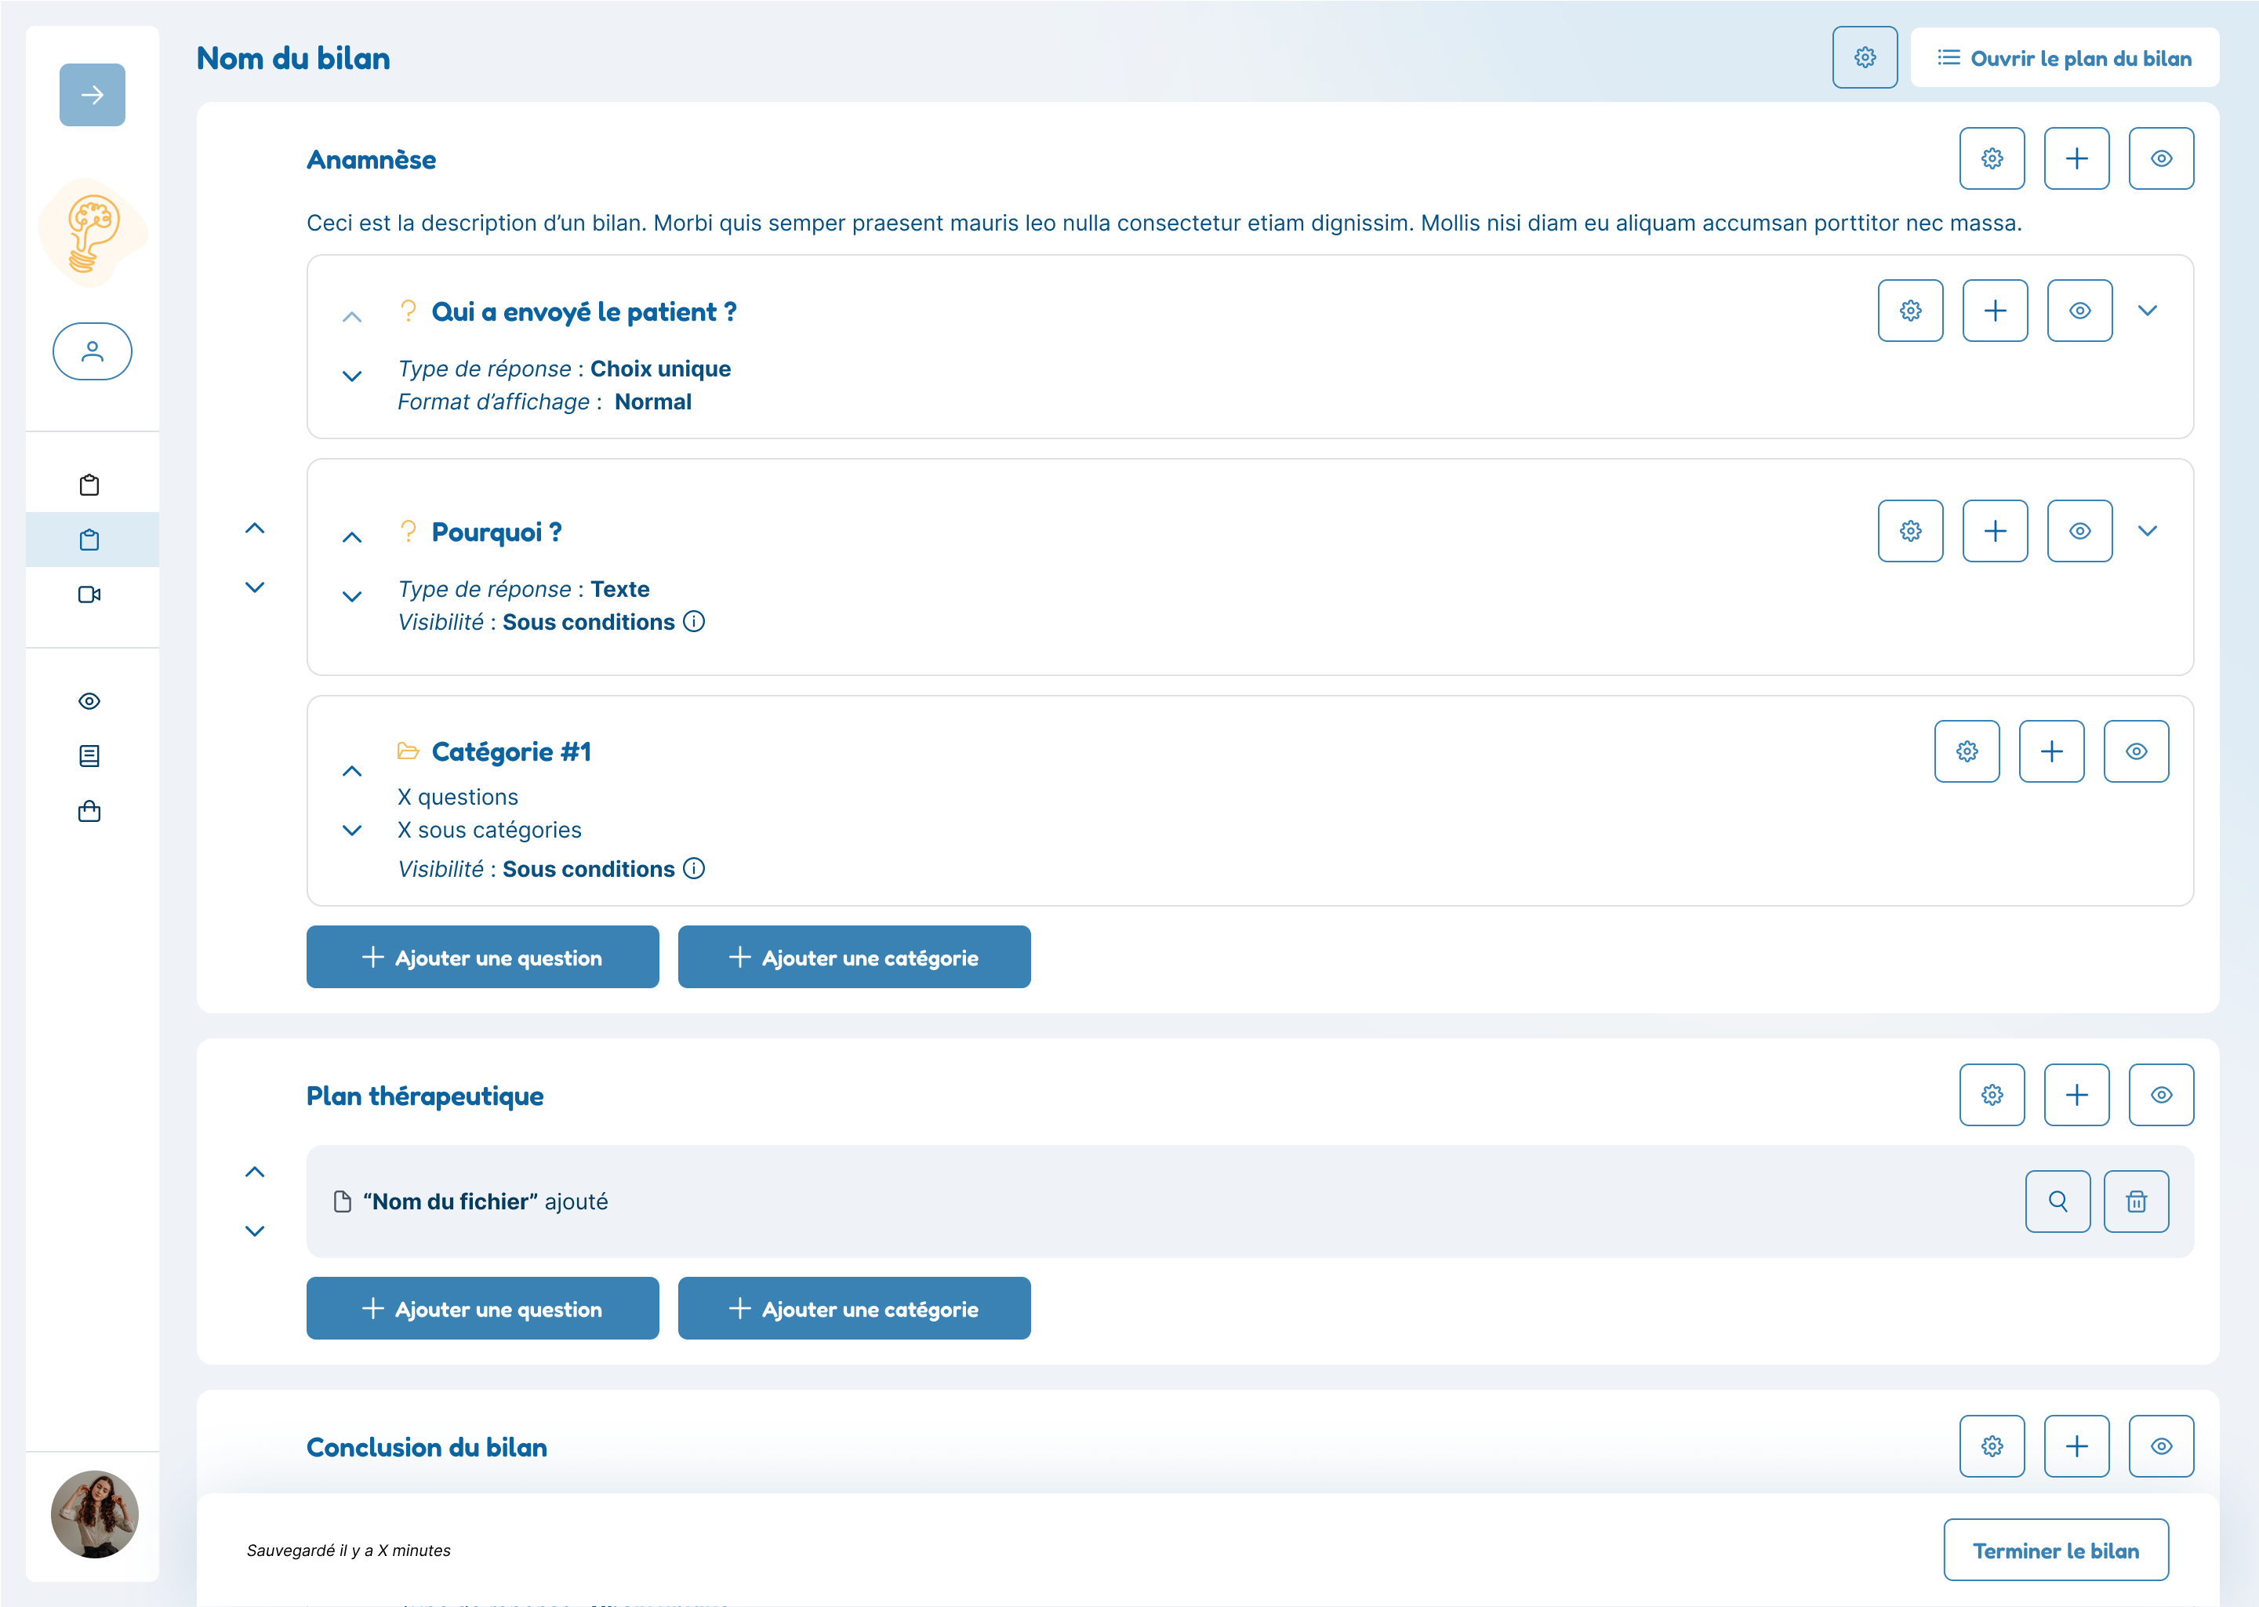This screenshot has height=1607, width=2259.
Task: Toggle visibility eye for the Anamnèse section
Action: [x=2161, y=158]
